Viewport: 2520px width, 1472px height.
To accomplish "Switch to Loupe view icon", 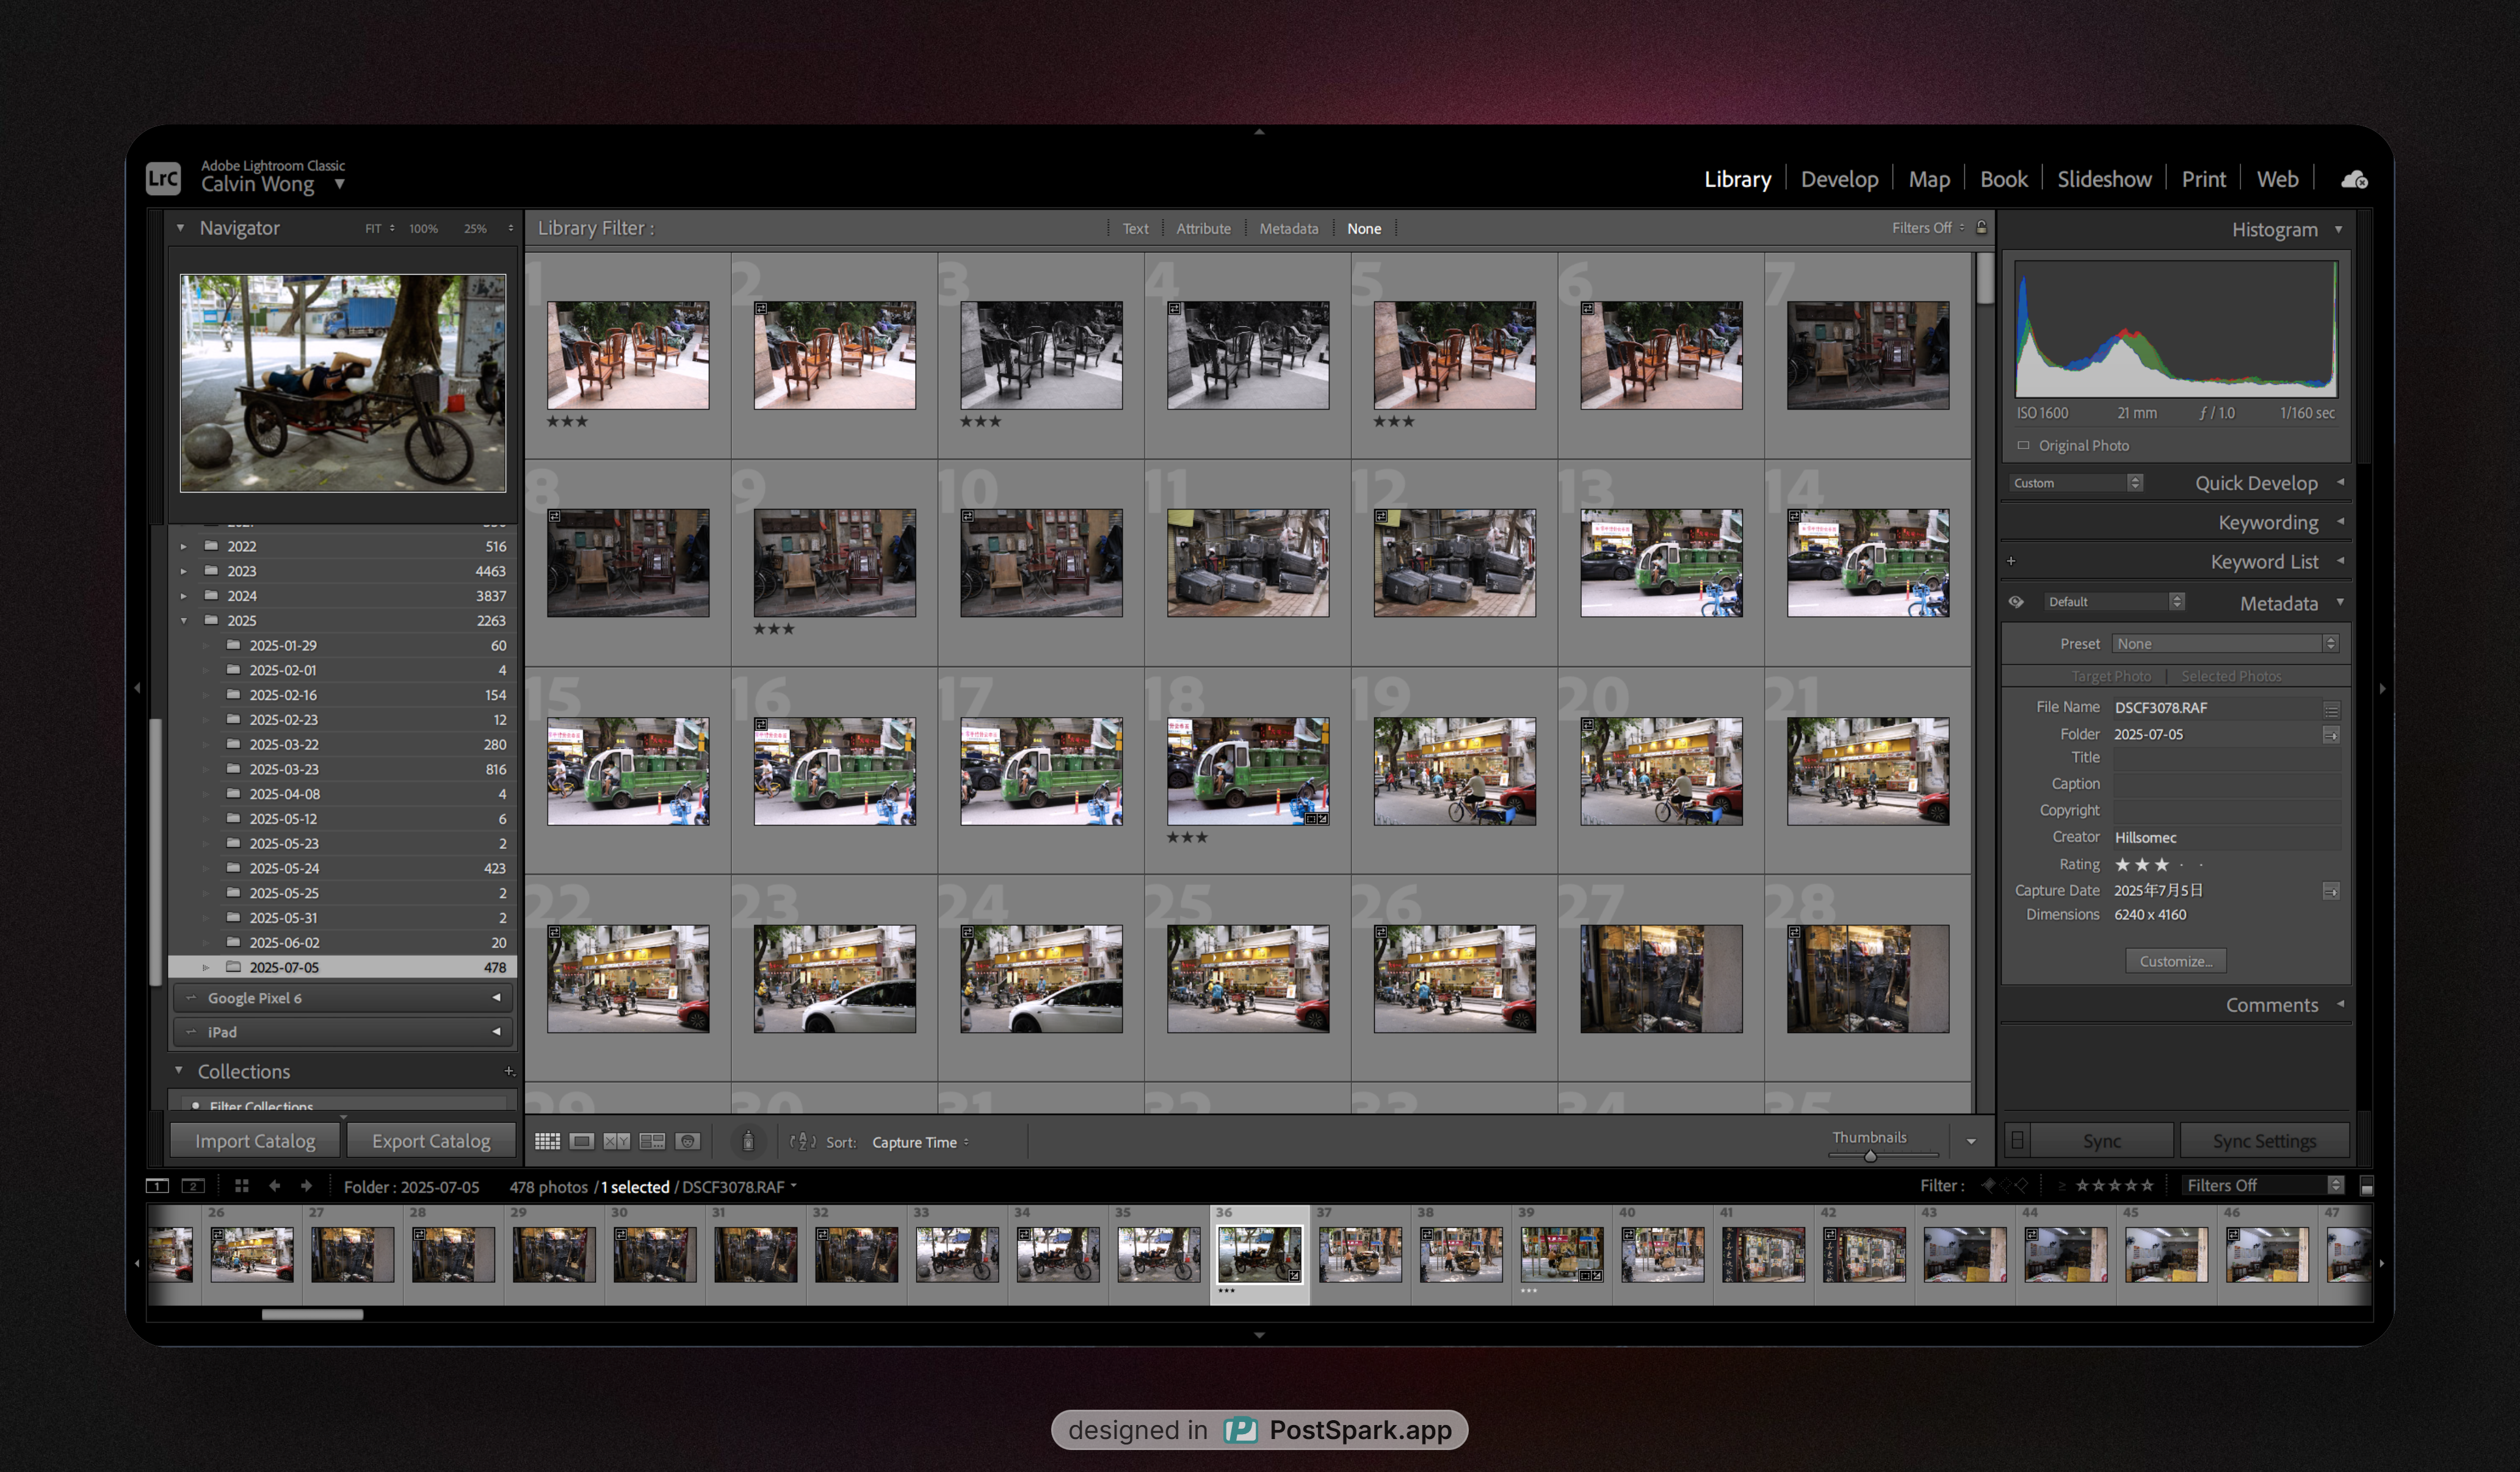I will tap(582, 1141).
